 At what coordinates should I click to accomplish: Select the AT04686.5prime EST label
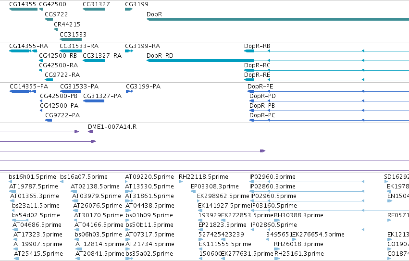pos(37,225)
